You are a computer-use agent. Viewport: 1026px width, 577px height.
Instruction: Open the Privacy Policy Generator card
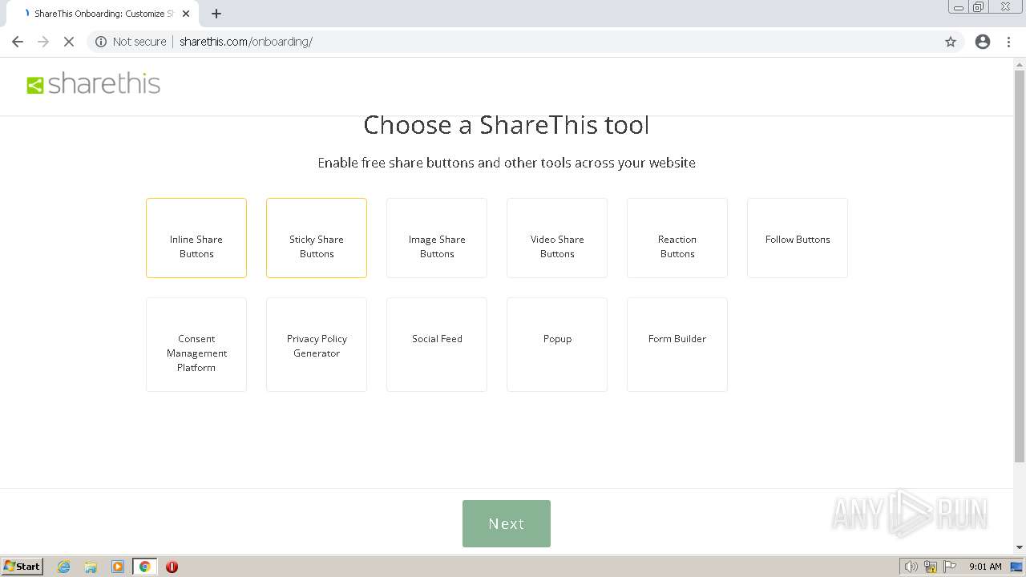[317, 345]
